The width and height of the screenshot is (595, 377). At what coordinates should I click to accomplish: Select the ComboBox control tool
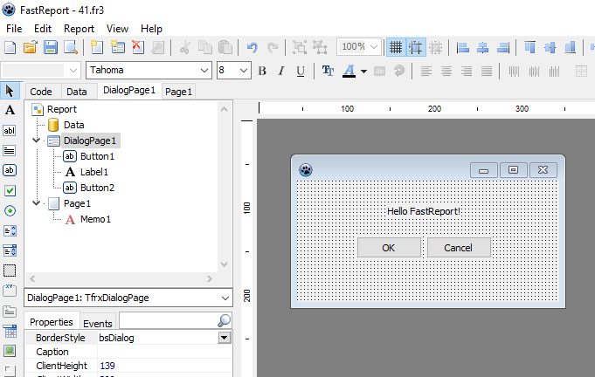(x=10, y=250)
